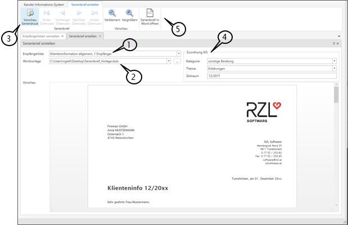
Task: Close the Empfängerlisten verwalten tab
Action: tap(62, 36)
